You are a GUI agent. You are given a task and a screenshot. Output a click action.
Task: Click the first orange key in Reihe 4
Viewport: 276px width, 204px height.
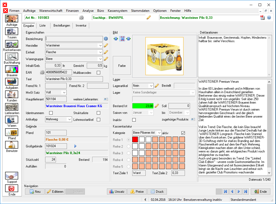pyautogui.click(x=135, y=160)
